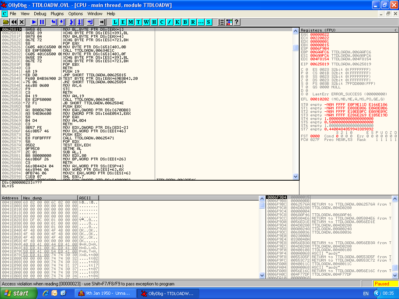Show Source with S button

coord(208,22)
